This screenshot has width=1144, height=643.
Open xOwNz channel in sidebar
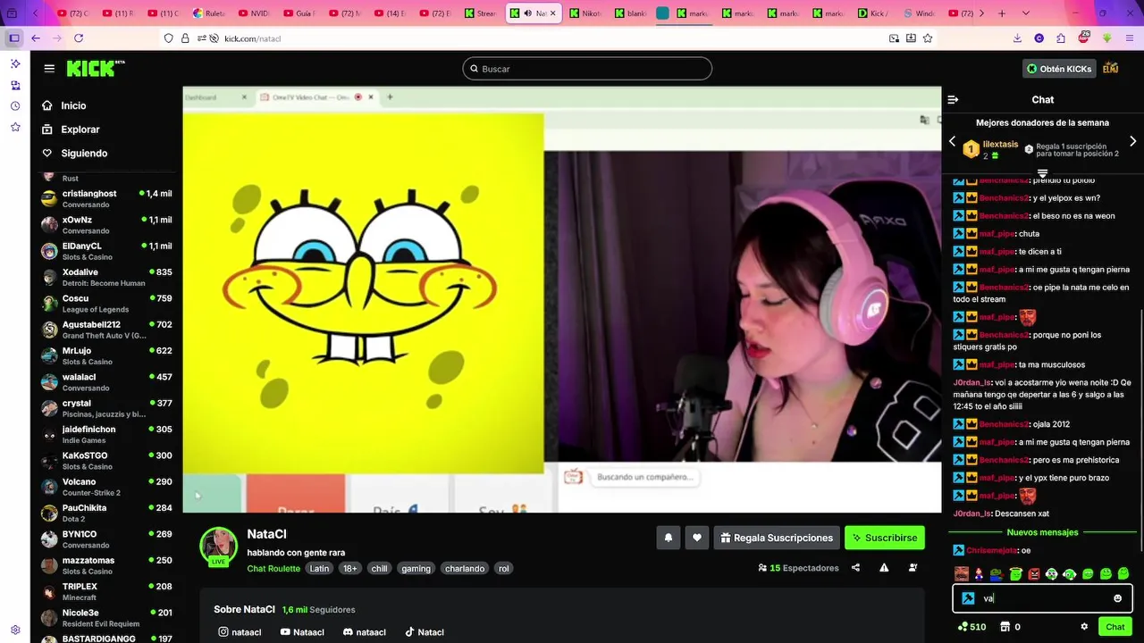107,225
